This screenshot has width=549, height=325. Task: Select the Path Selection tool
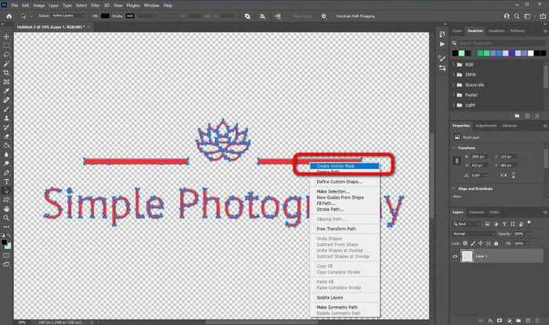point(6,191)
